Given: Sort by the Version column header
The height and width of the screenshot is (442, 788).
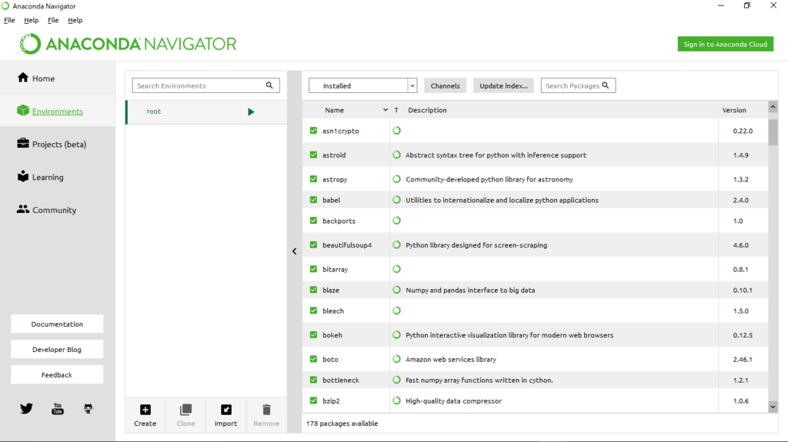Looking at the screenshot, I should [x=734, y=110].
